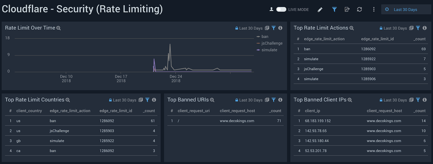
Task: Click the jsChallenge legend color marker
Action: 258,43
